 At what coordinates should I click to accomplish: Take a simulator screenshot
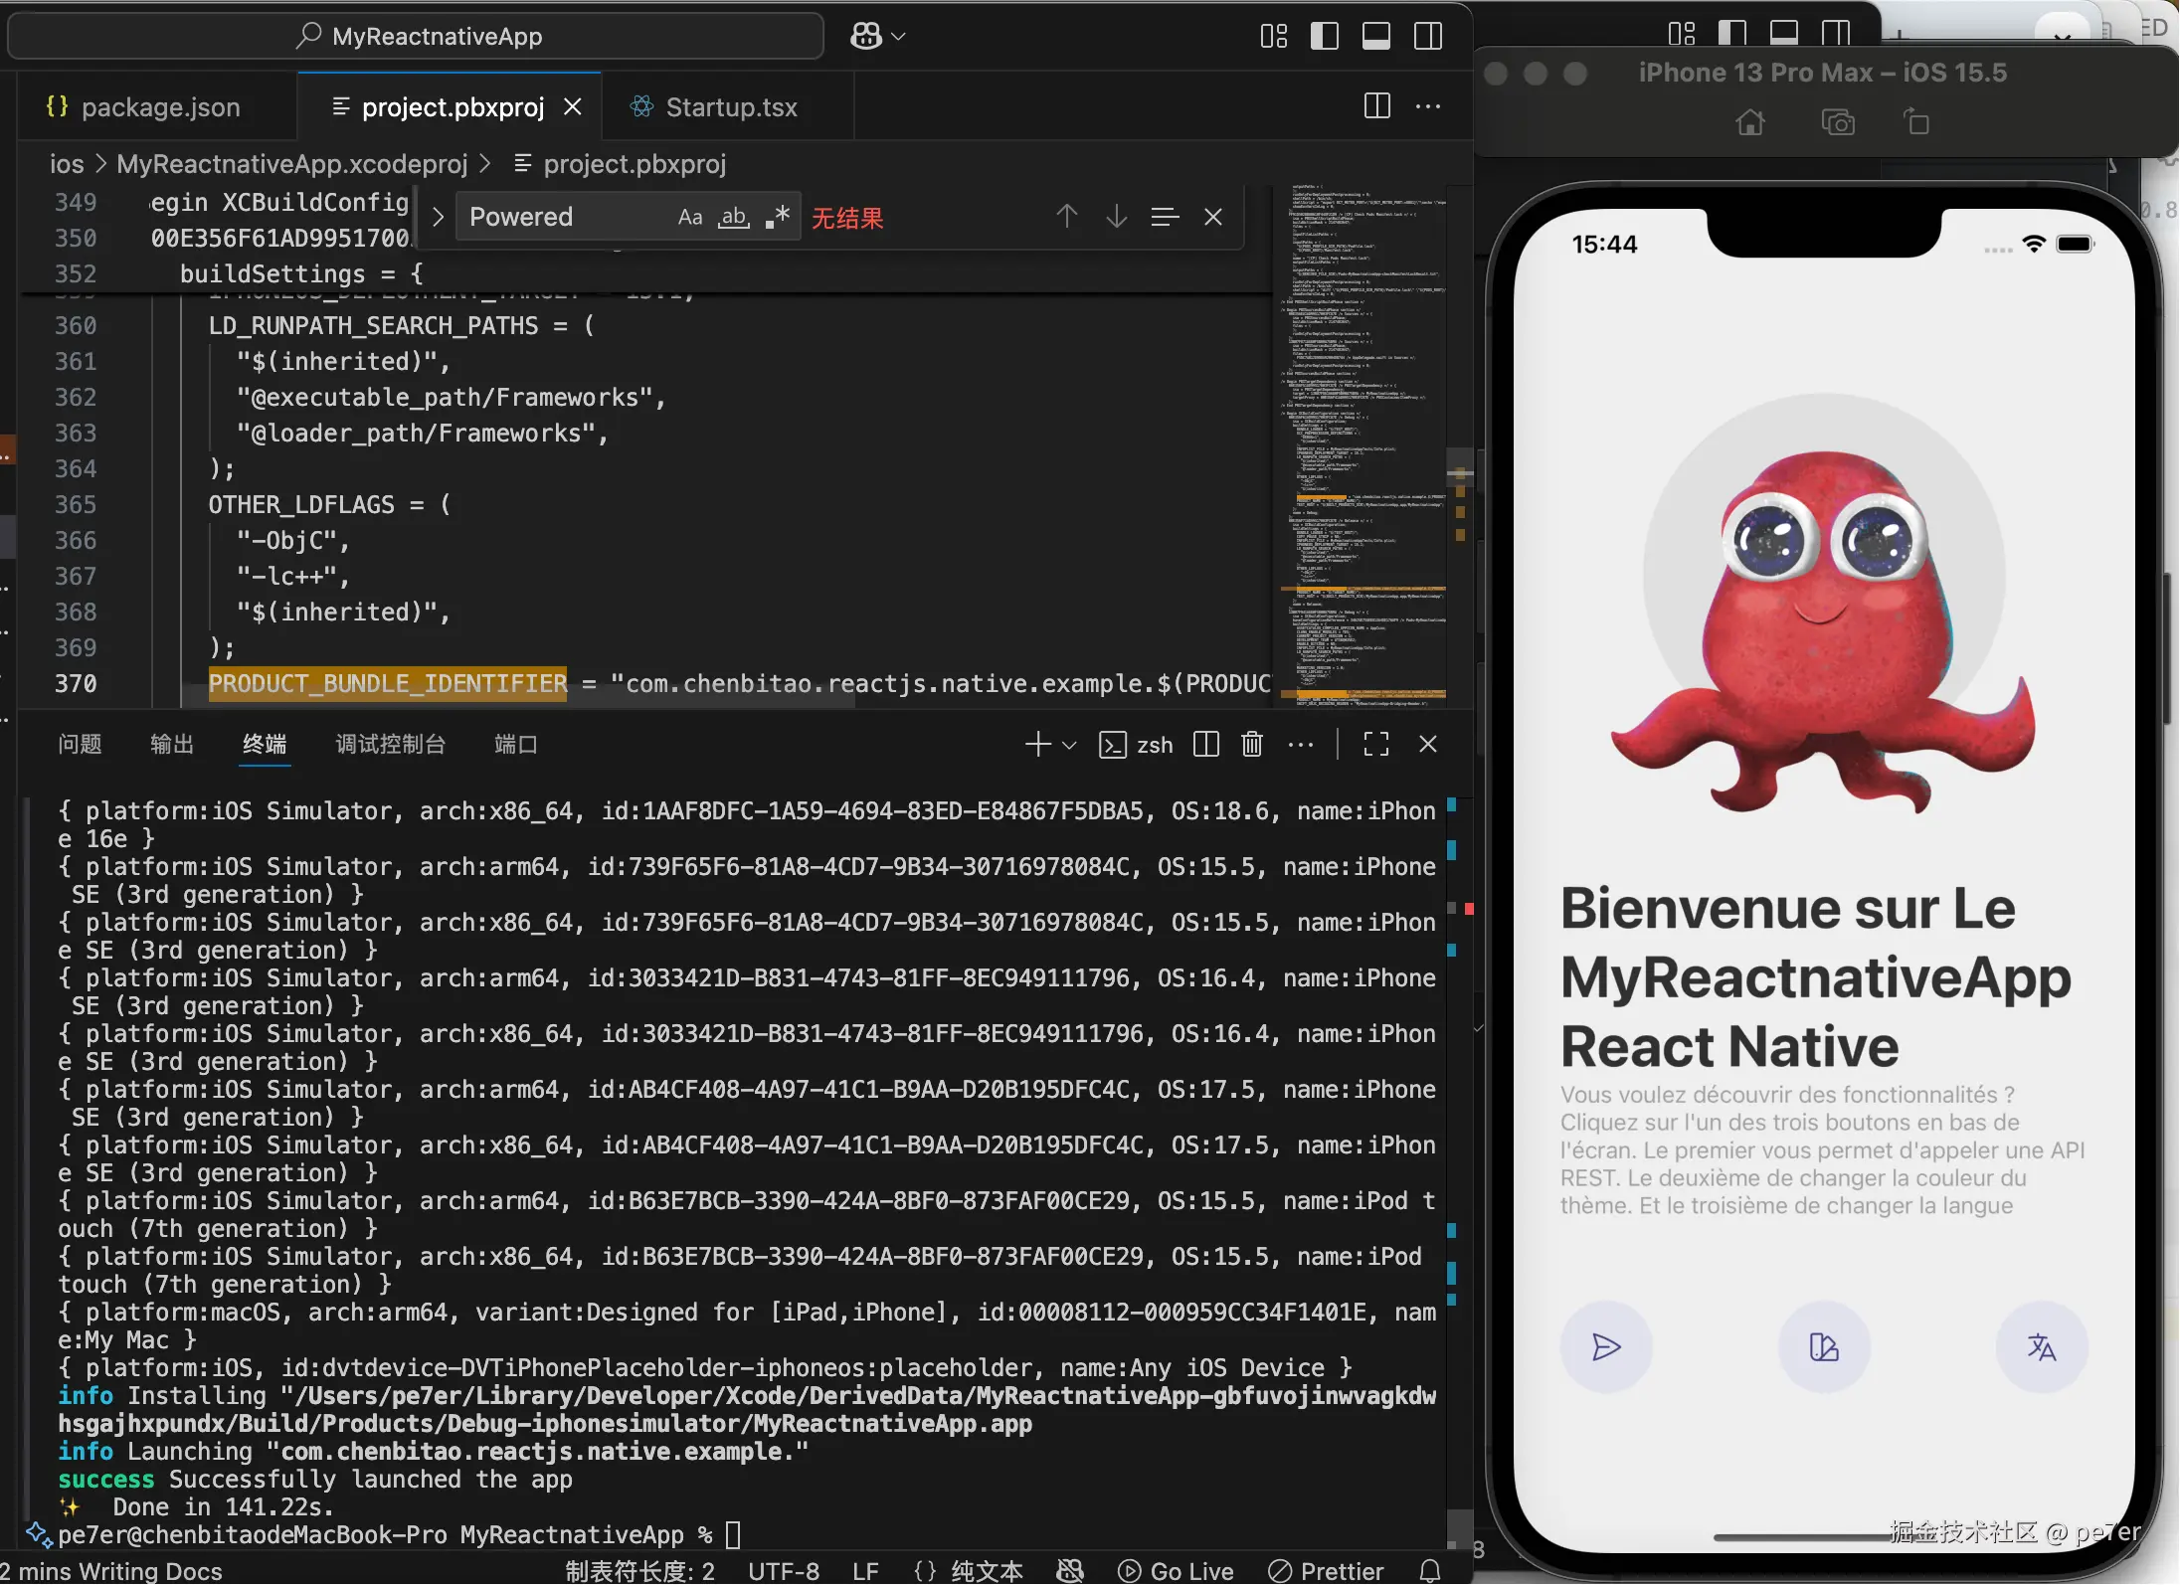point(1837,123)
